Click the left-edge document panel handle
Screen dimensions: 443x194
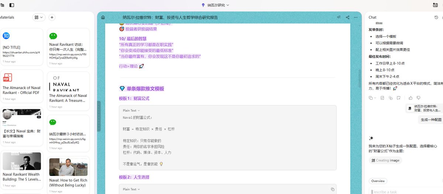coord(99,116)
